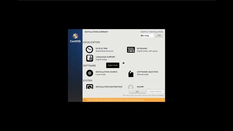The height and width of the screenshot is (131, 233).
Task: Click the SYSTEM section heading
Action: click(x=87, y=80)
